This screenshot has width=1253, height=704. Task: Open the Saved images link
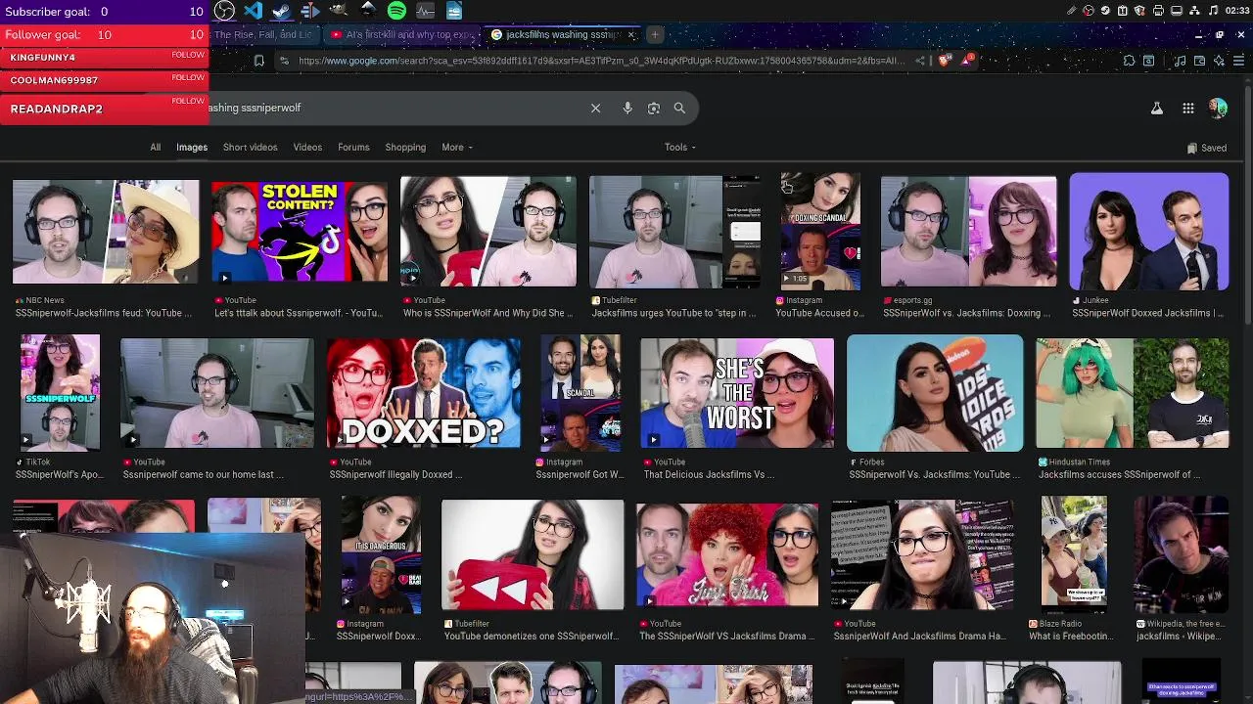(x=1206, y=149)
